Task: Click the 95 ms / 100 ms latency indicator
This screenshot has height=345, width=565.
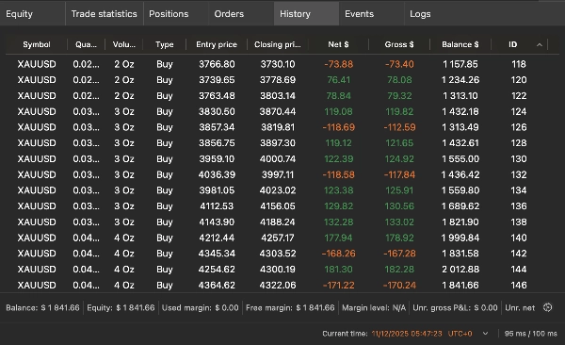Action: pyautogui.click(x=531, y=334)
